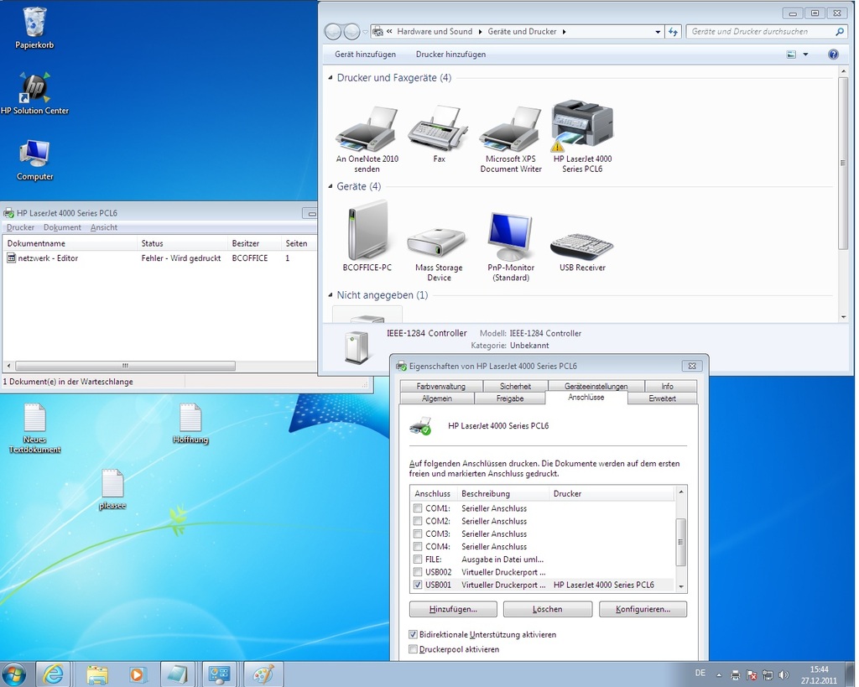The height and width of the screenshot is (687, 859).
Task: Check the COM1: port checkbox
Action: (x=418, y=508)
